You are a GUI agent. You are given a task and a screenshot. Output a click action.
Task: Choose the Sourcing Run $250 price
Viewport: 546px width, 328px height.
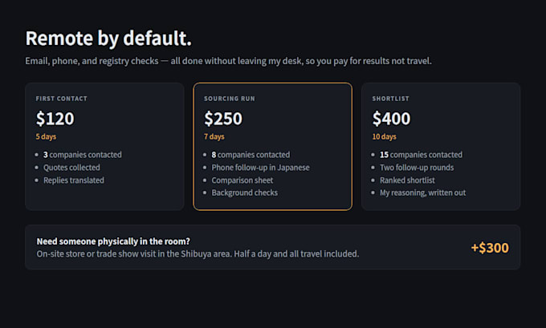coord(223,119)
